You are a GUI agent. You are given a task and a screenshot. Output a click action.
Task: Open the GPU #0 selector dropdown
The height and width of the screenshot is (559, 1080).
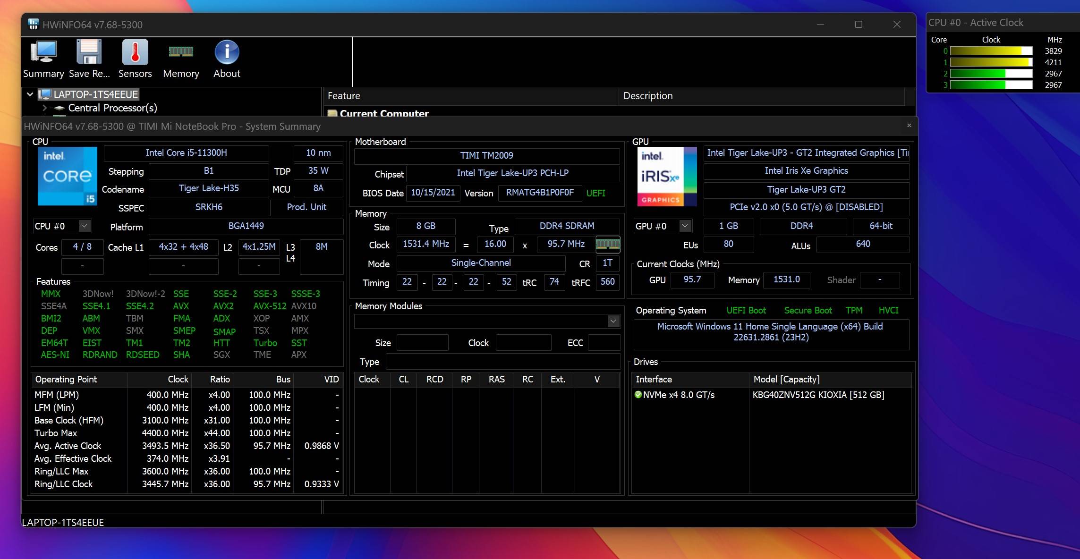coord(685,226)
